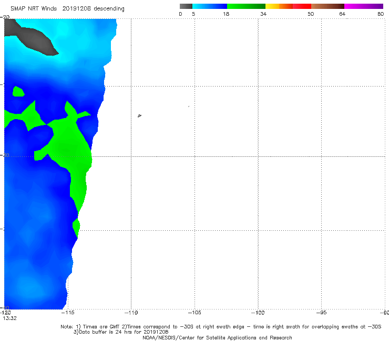Click the small green wind patch near top-left
Screen dimensions: 389x341
(x=18, y=91)
